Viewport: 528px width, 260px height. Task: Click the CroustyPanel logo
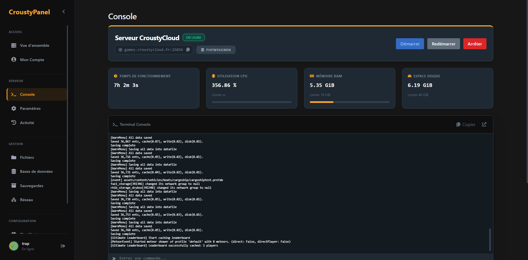tap(29, 12)
